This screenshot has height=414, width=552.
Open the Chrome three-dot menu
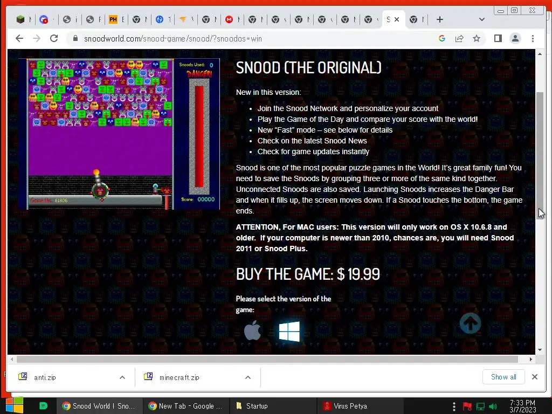(533, 38)
